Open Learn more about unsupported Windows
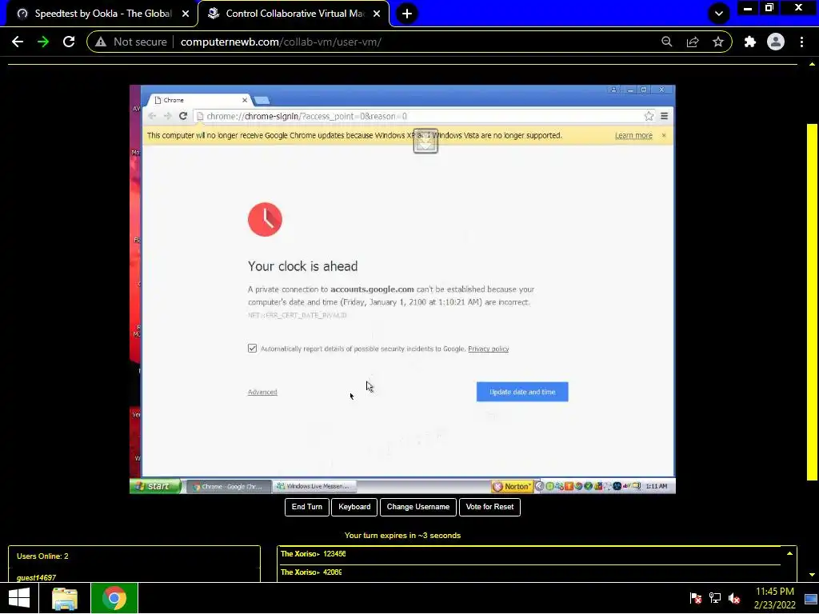This screenshot has height=614, width=819. click(x=633, y=135)
